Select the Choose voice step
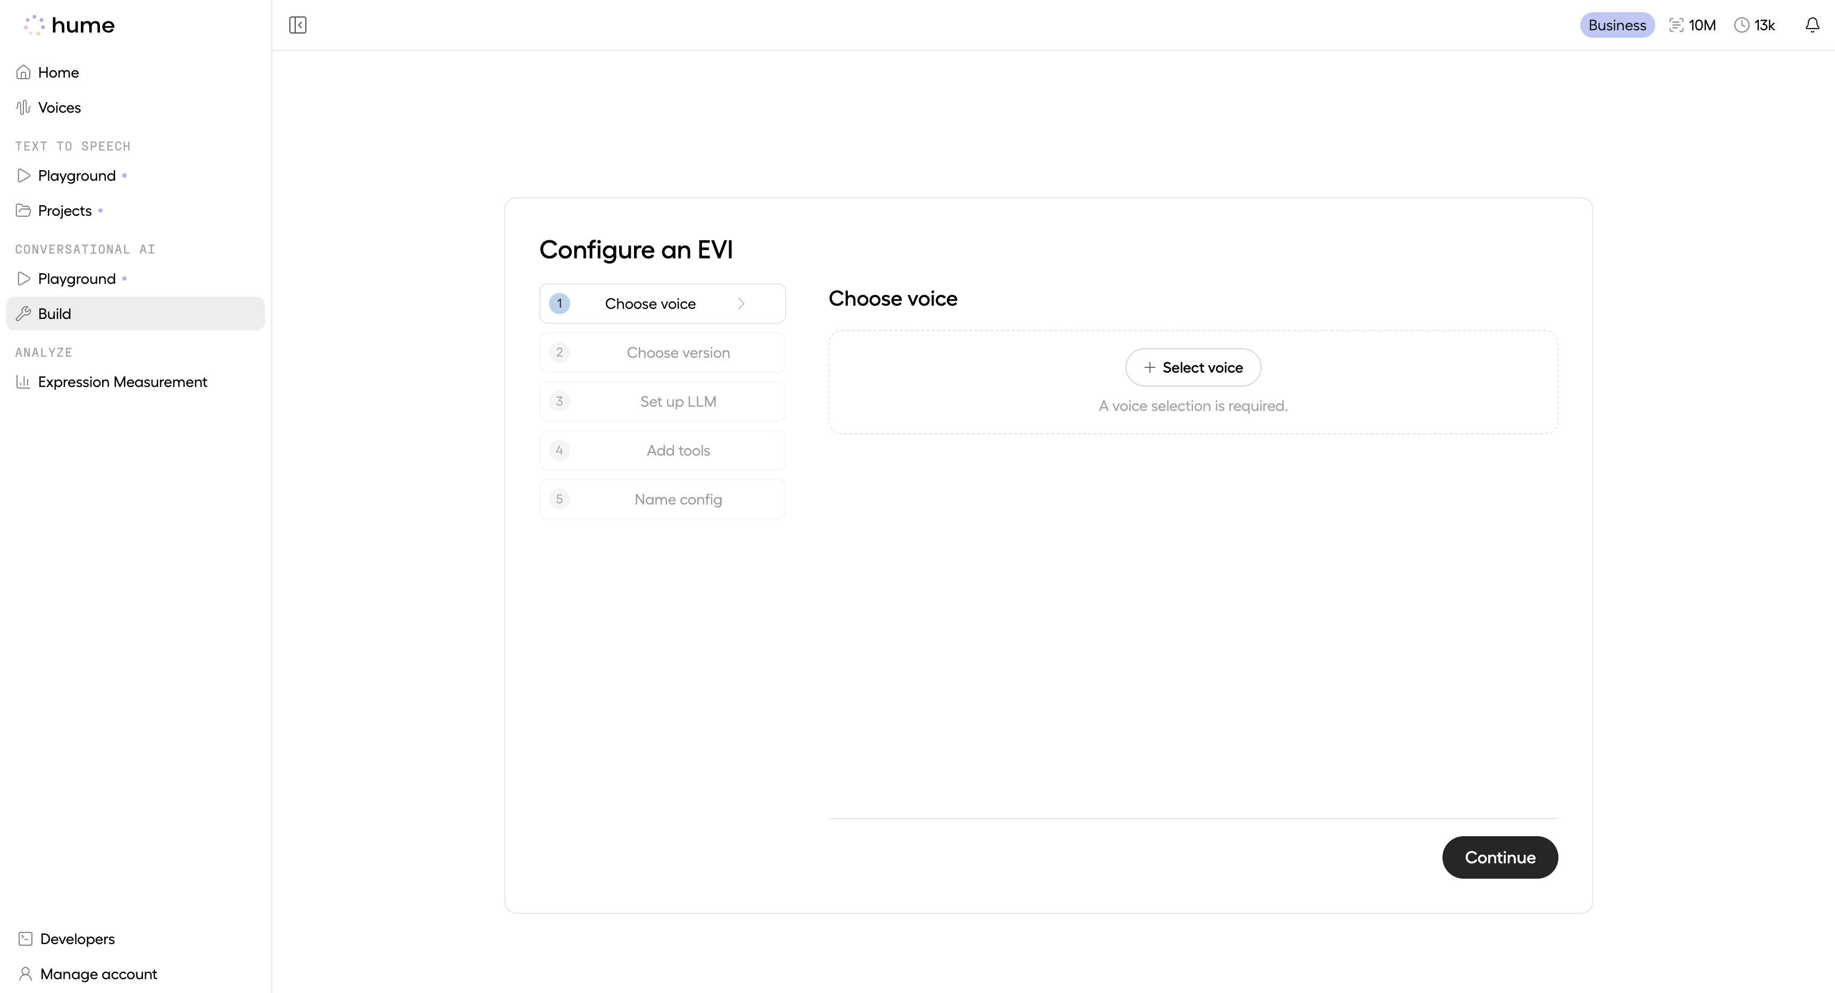This screenshot has width=1835, height=993. [650, 303]
